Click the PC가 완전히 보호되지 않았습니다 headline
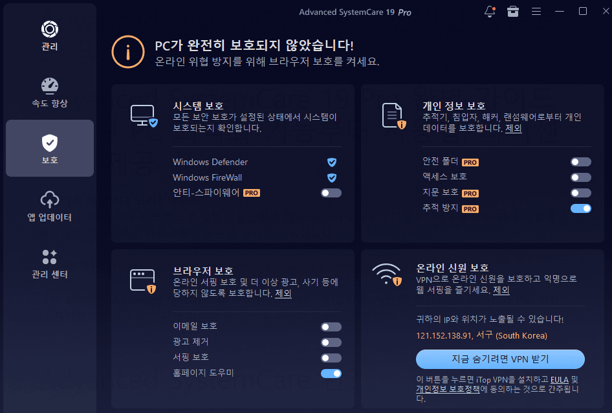This screenshot has height=413, width=612. (254, 45)
